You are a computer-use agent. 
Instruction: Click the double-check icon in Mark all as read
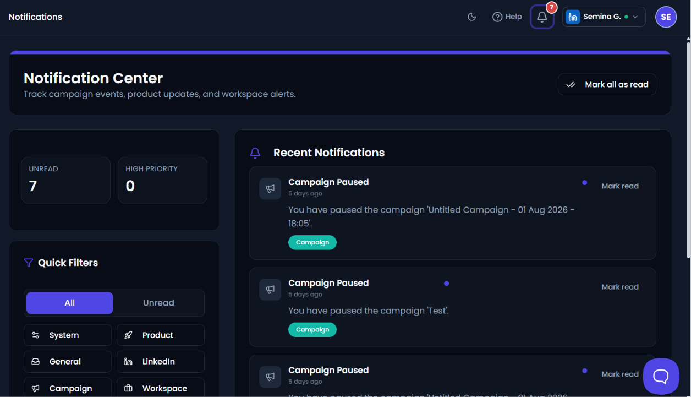pos(571,85)
